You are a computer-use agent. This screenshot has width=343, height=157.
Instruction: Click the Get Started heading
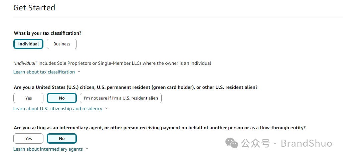34,8
